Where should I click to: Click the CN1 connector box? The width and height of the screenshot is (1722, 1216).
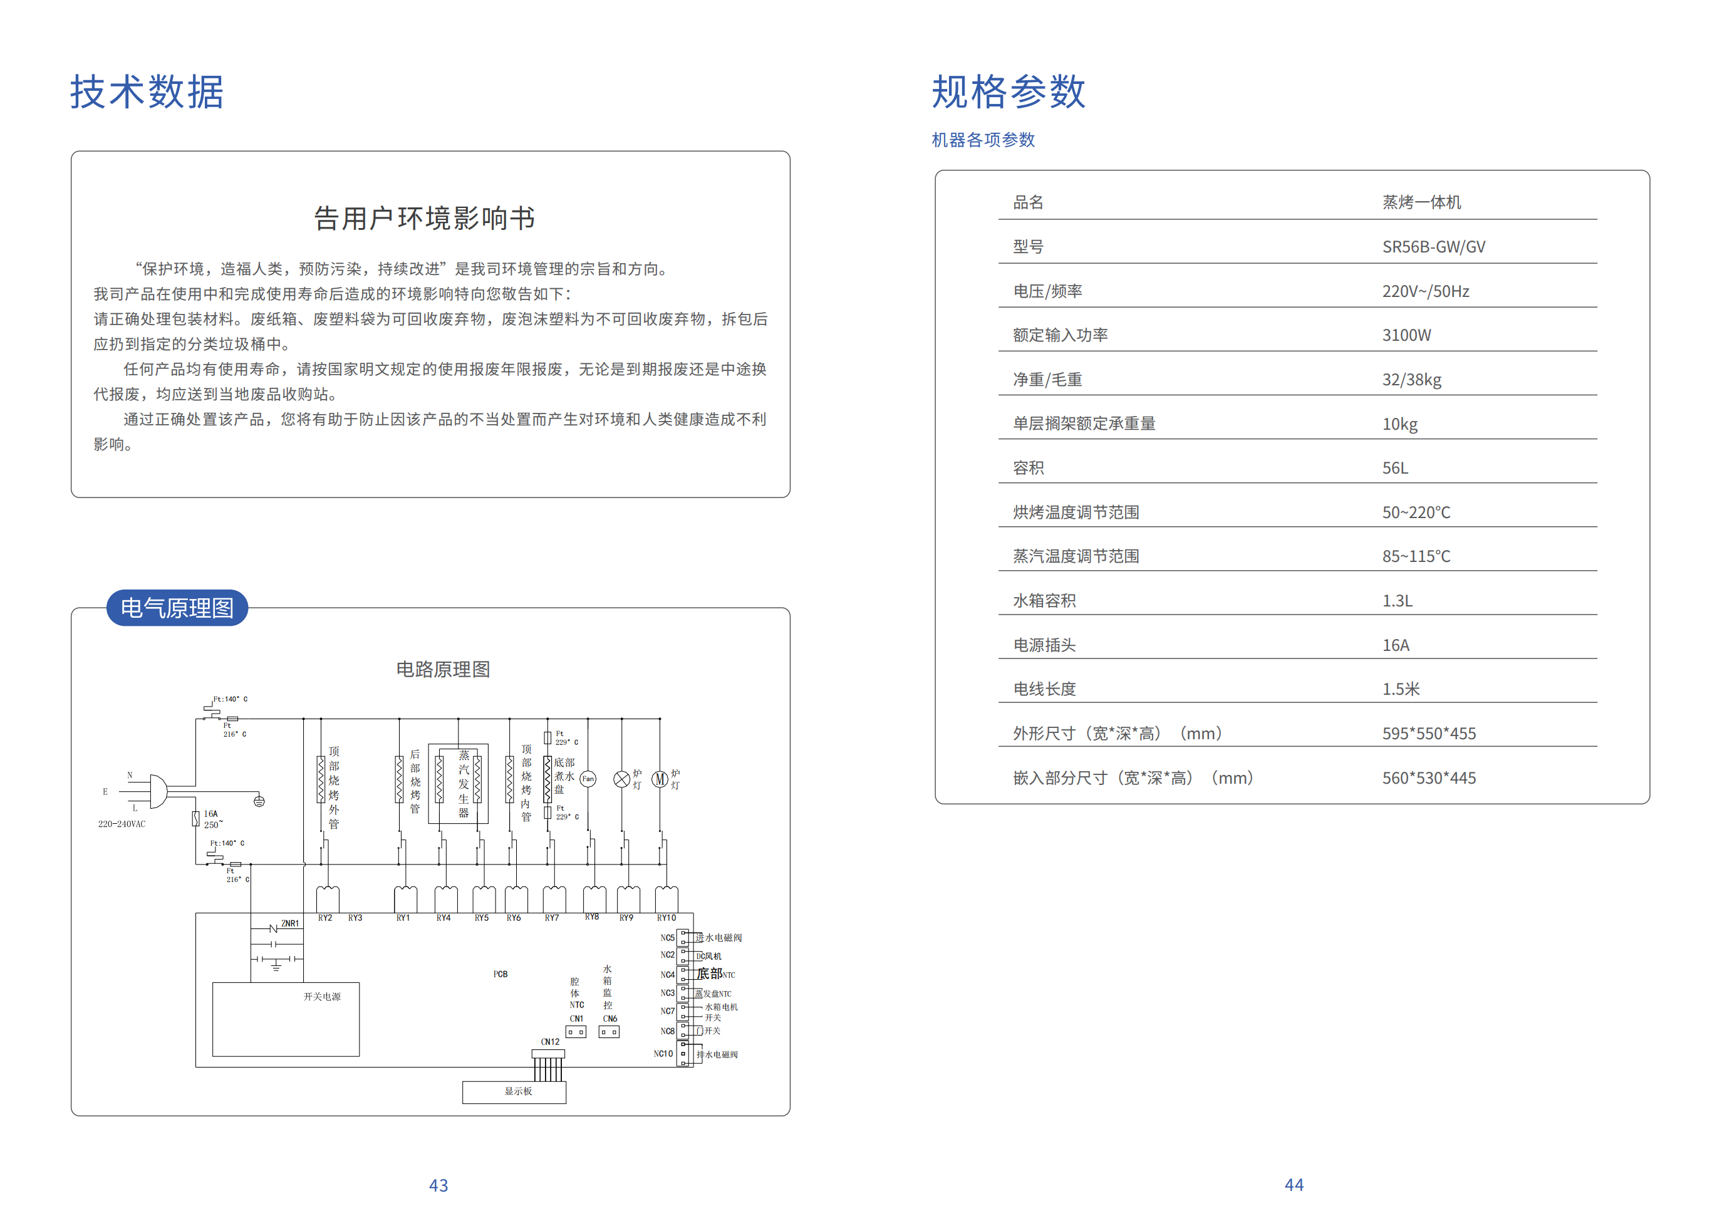[x=575, y=1032]
